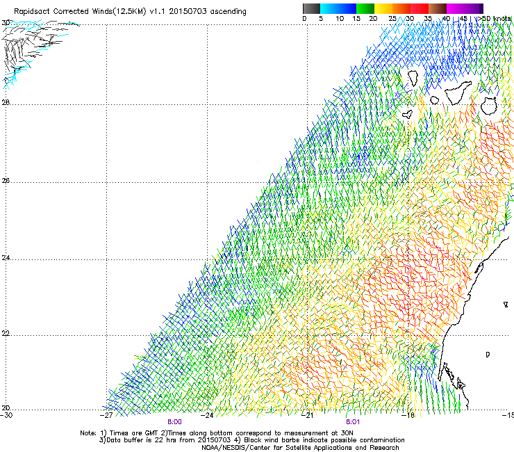This screenshot has width=514, height=452.
Task: Click the gray 0-5 knots legend segment
Action: coord(311,8)
